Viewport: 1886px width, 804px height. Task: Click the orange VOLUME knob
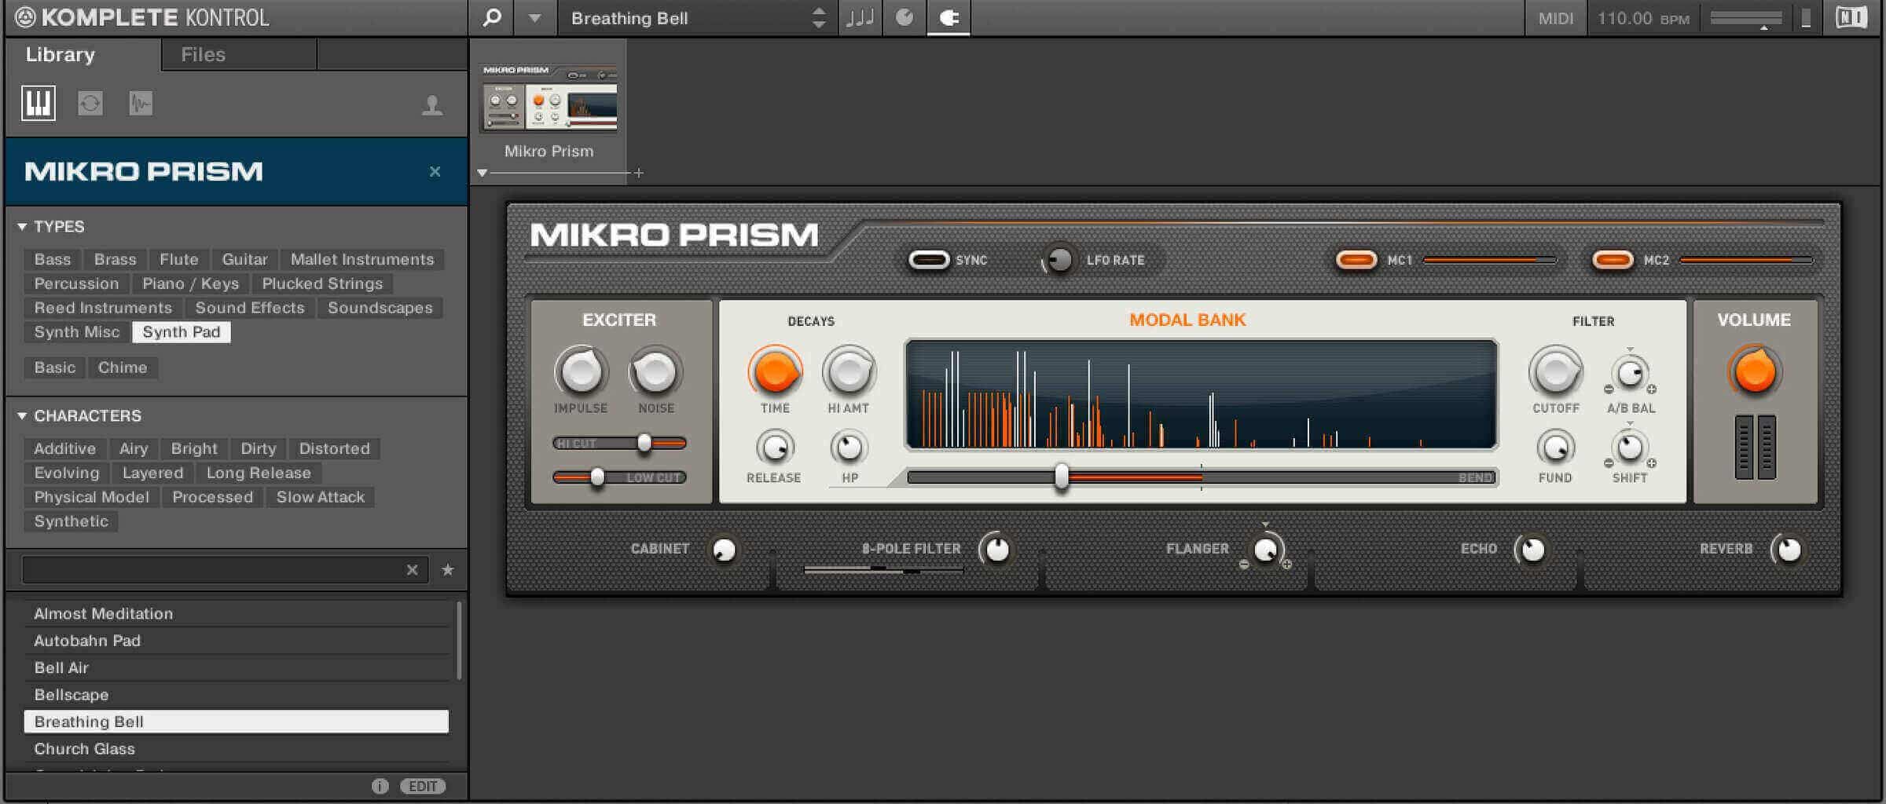tap(1755, 371)
